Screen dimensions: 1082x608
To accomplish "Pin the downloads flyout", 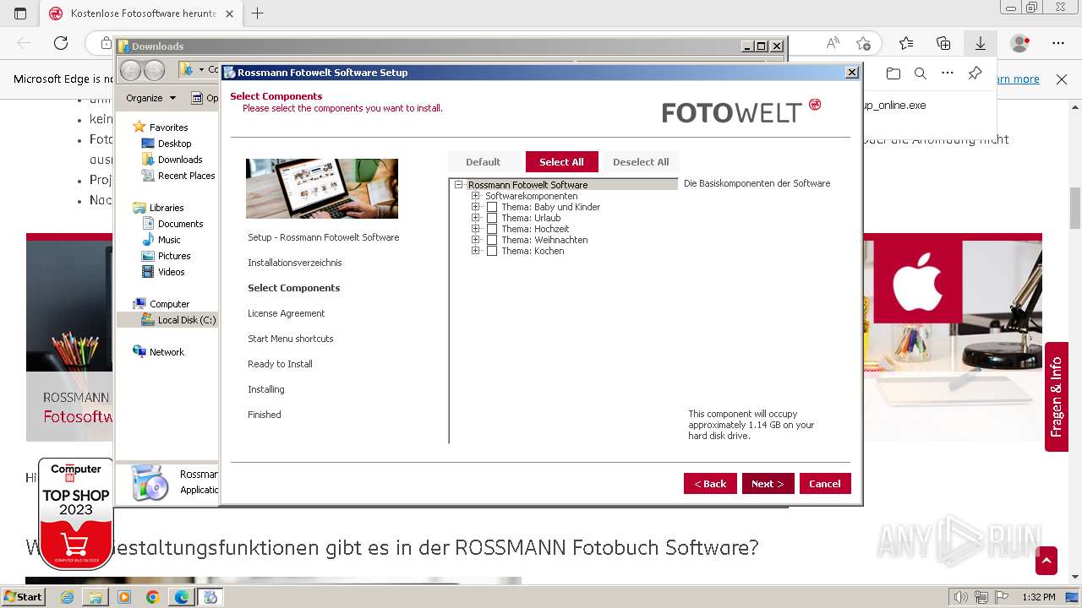I will (x=975, y=73).
